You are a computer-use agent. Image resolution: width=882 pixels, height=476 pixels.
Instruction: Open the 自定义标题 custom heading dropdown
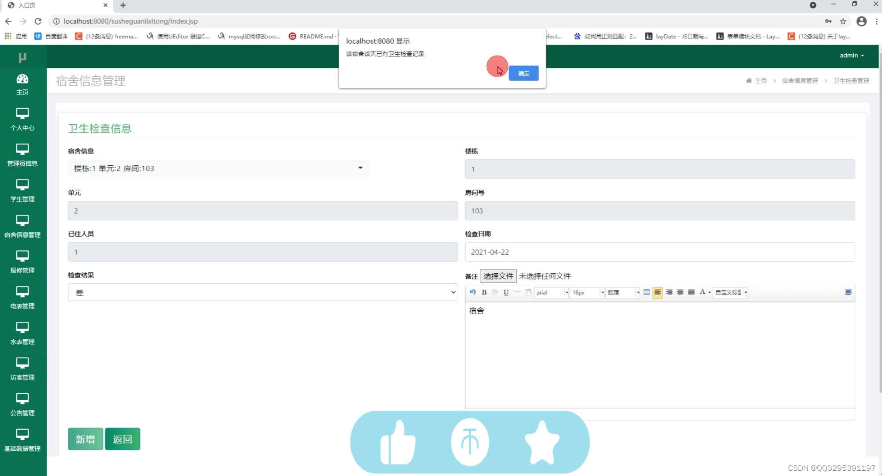pyautogui.click(x=730, y=292)
